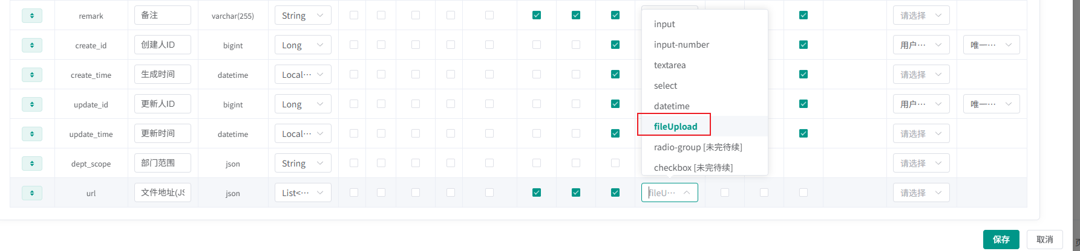The width and height of the screenshot is (1080, 251).
Task: Uncheck the first checked box in url row
Action: pyautogui.click(x=537, y=192)
